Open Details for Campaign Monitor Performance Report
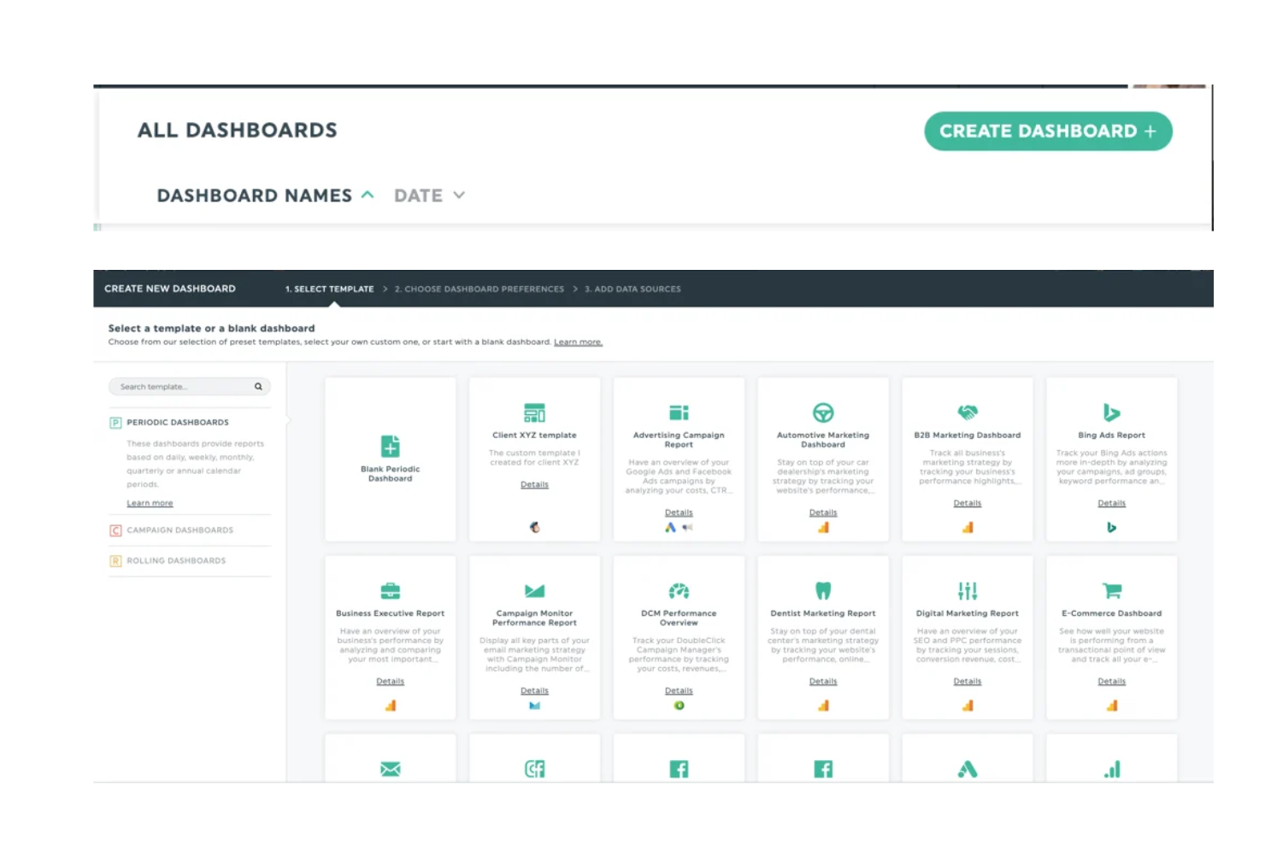The width and height of the screenshot is (1265, 843). point(534,691)
